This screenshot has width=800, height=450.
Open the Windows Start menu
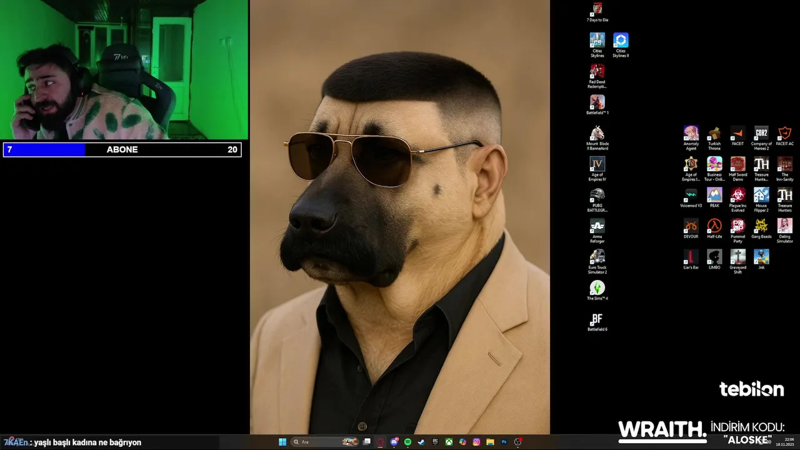coord(282,442)
